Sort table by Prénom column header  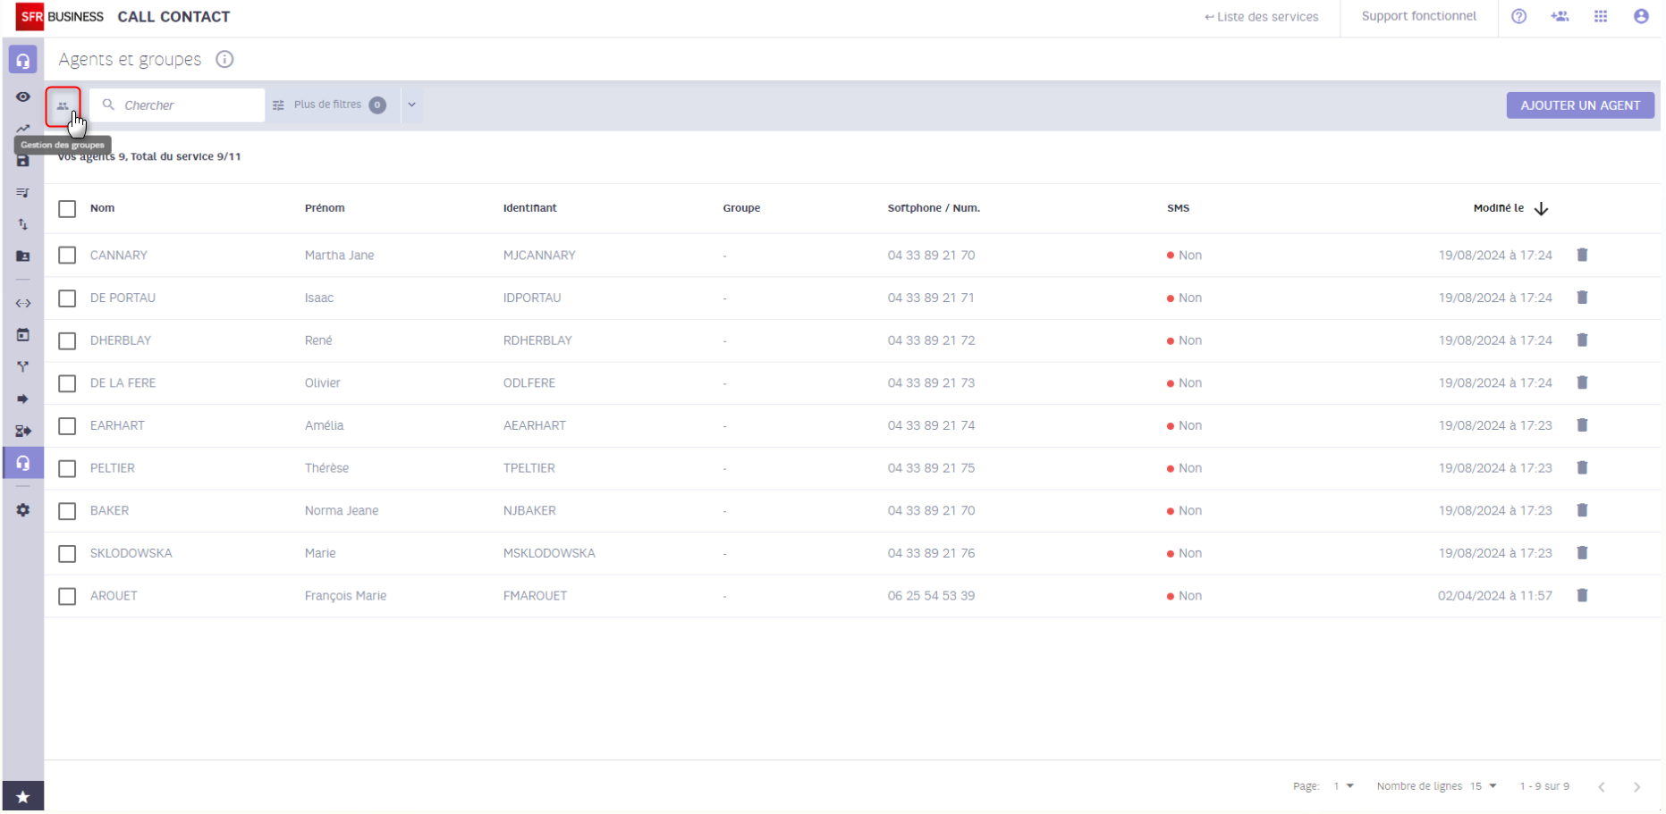click(x=325, y=208)
